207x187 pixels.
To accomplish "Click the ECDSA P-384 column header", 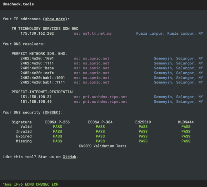I will 100,122.
